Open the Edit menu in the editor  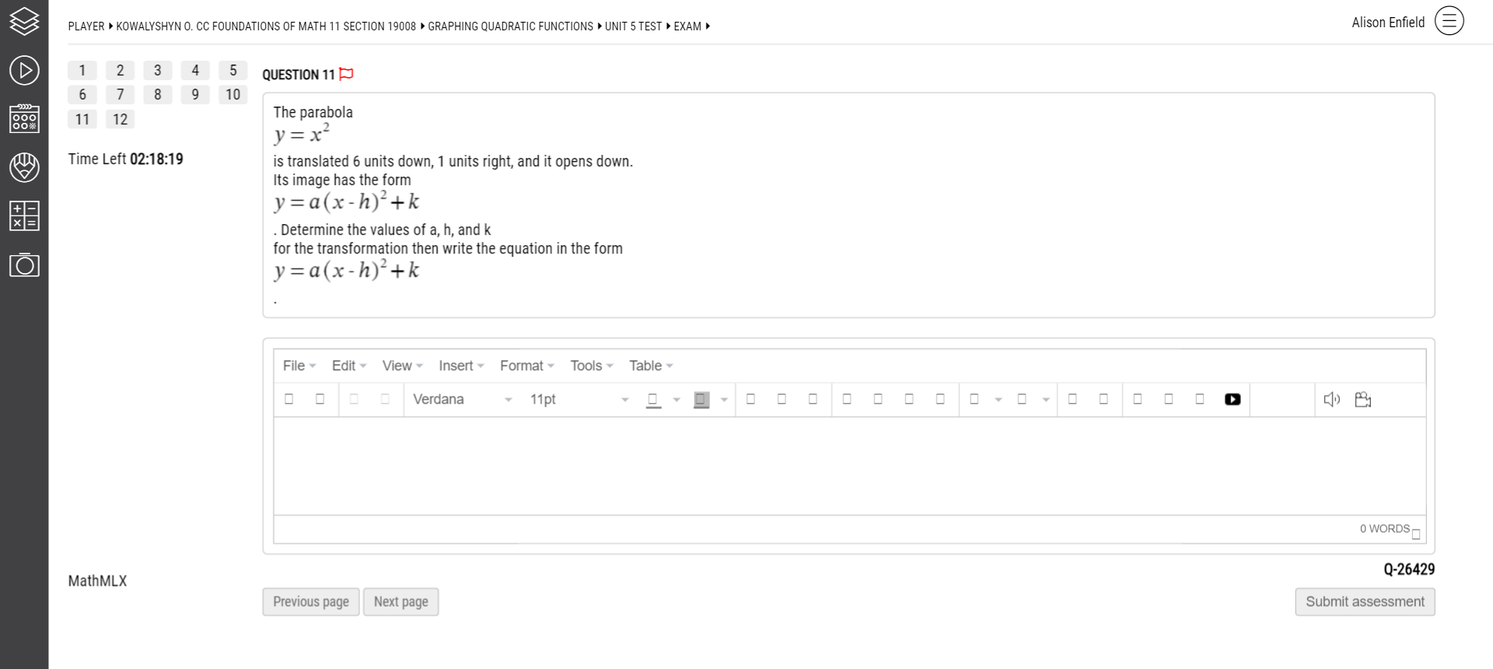(348, 366)
